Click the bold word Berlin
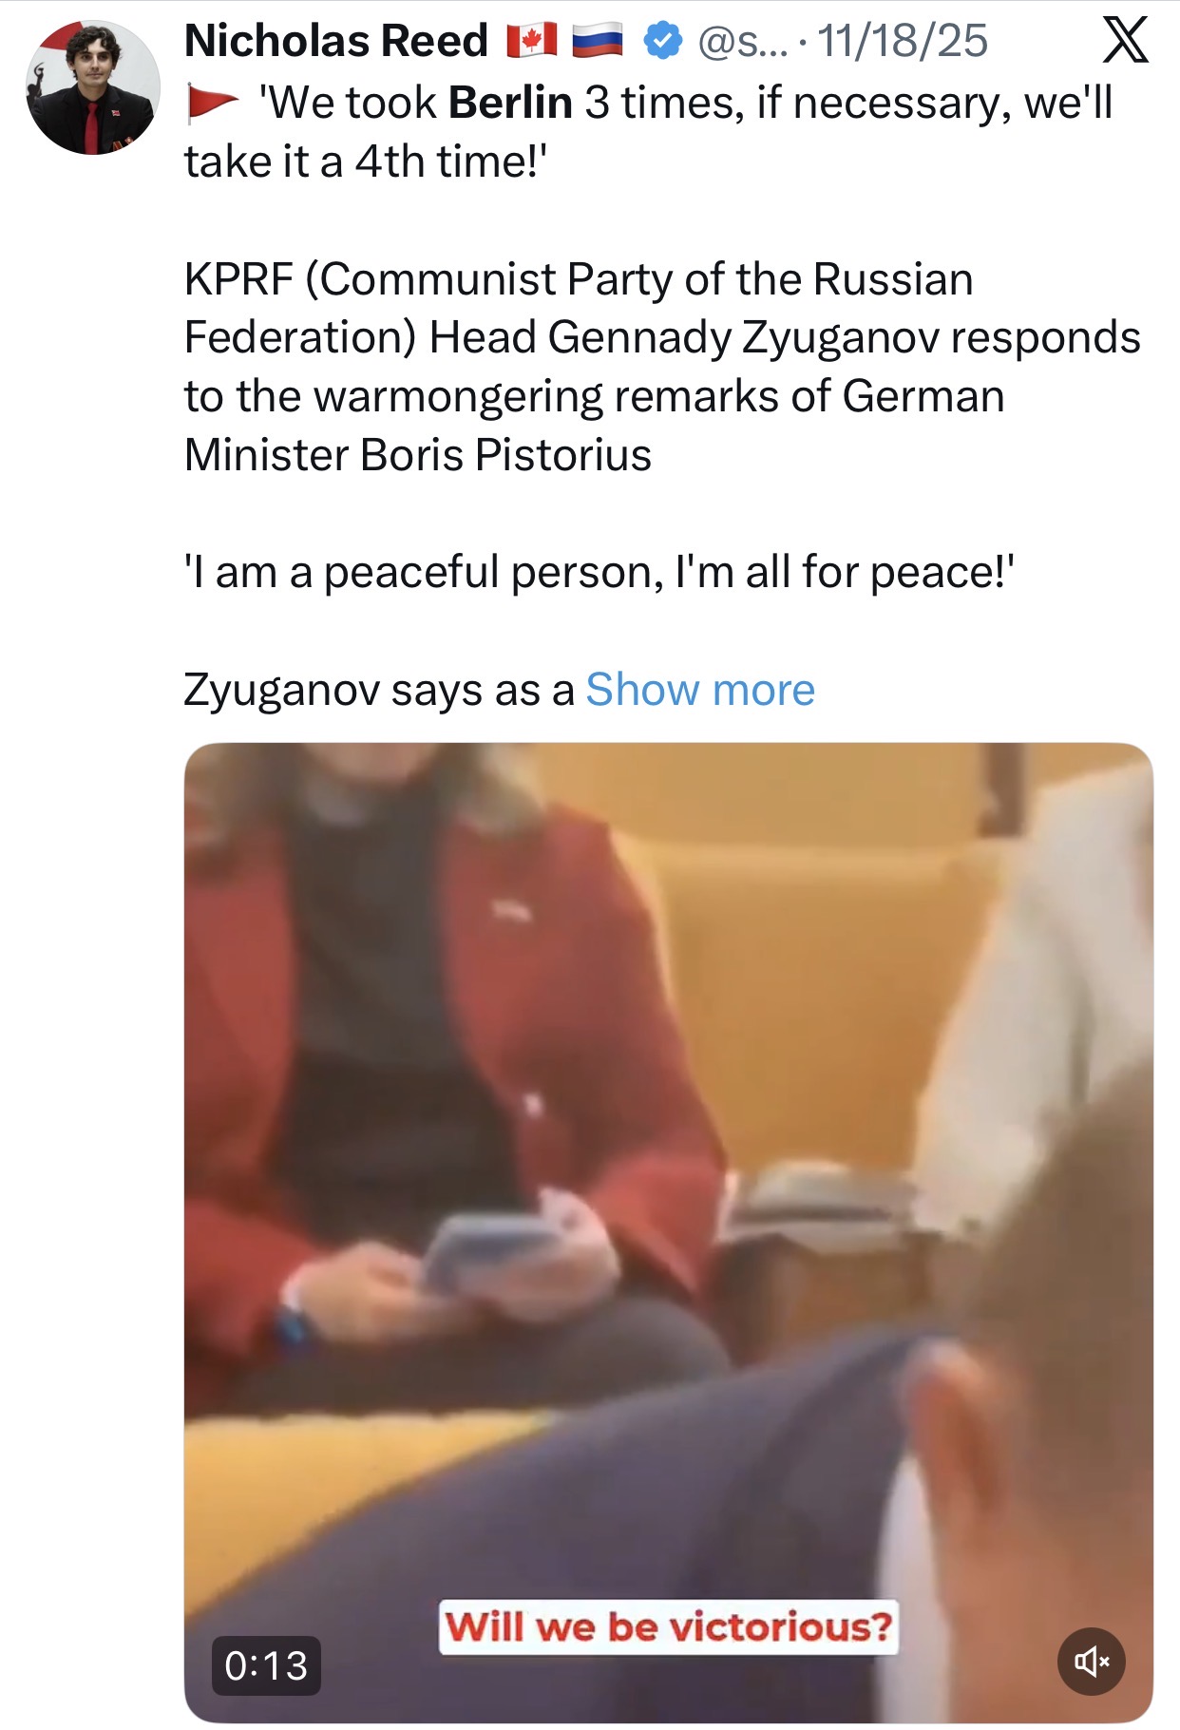The image size is (1180, 1730). 510,103
